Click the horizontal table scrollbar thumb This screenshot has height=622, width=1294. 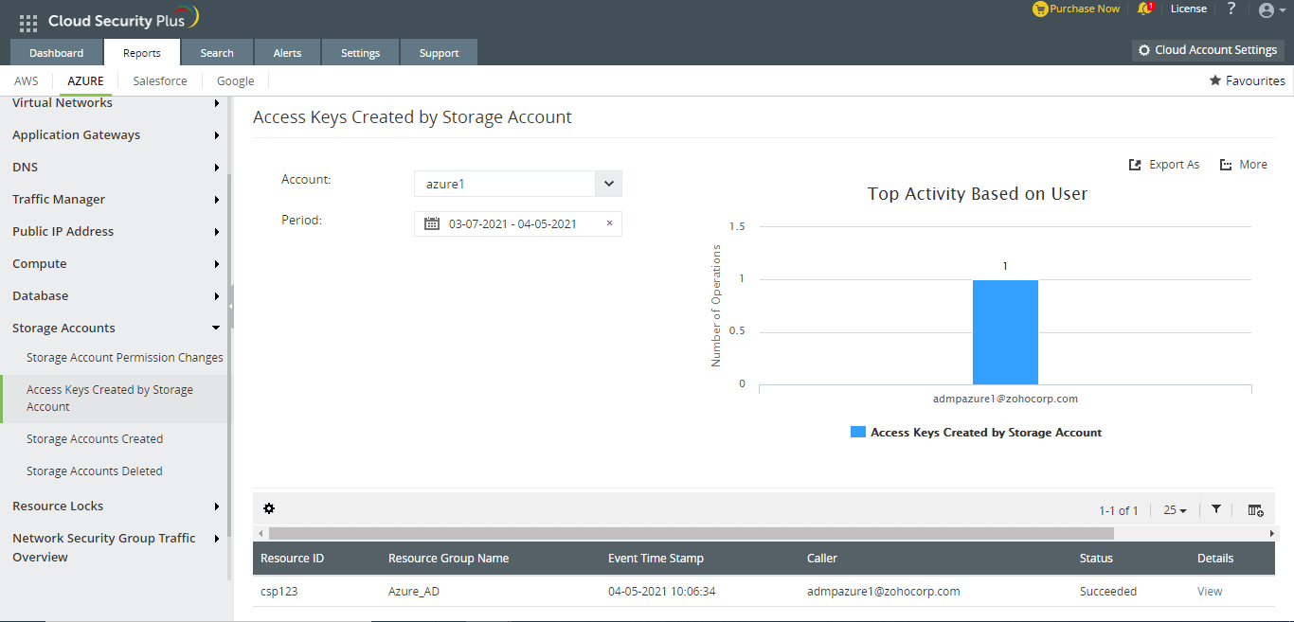tap(693, 534)
